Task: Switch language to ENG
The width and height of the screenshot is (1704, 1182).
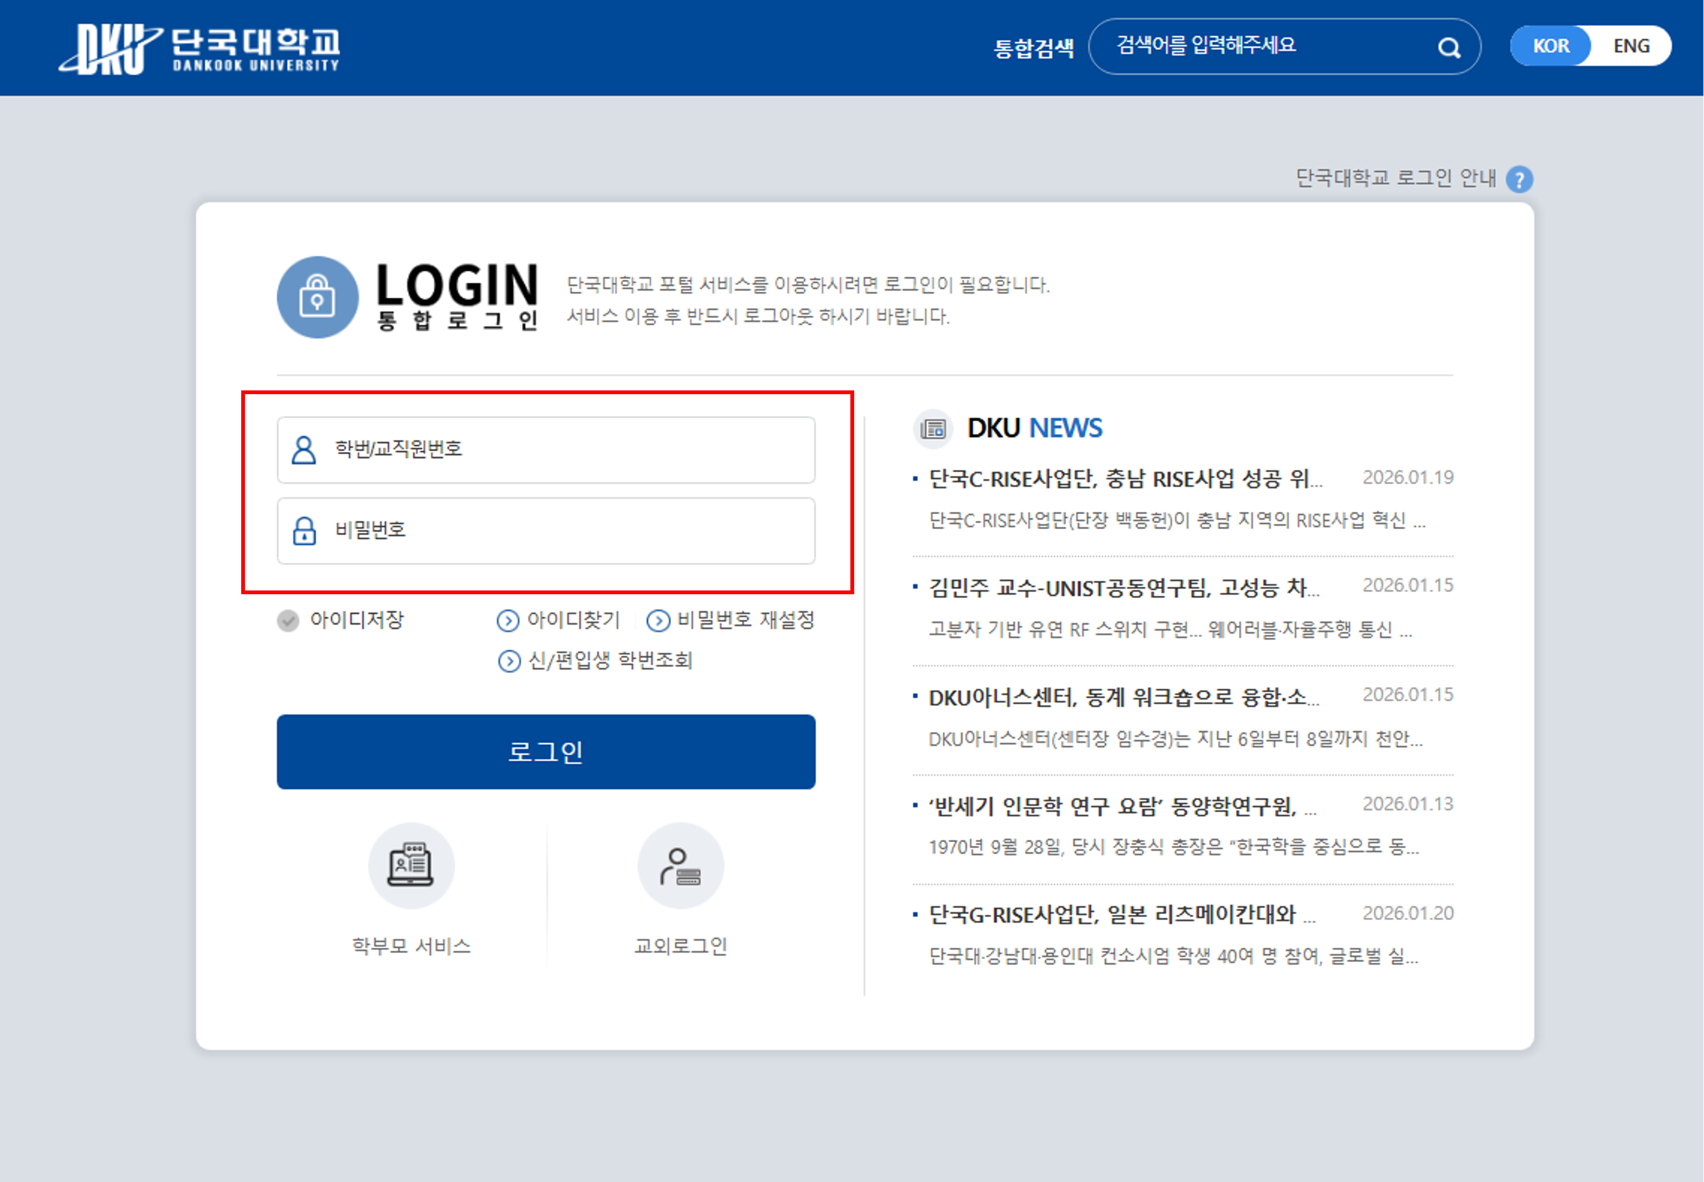Action: [x=1631, y=46]
